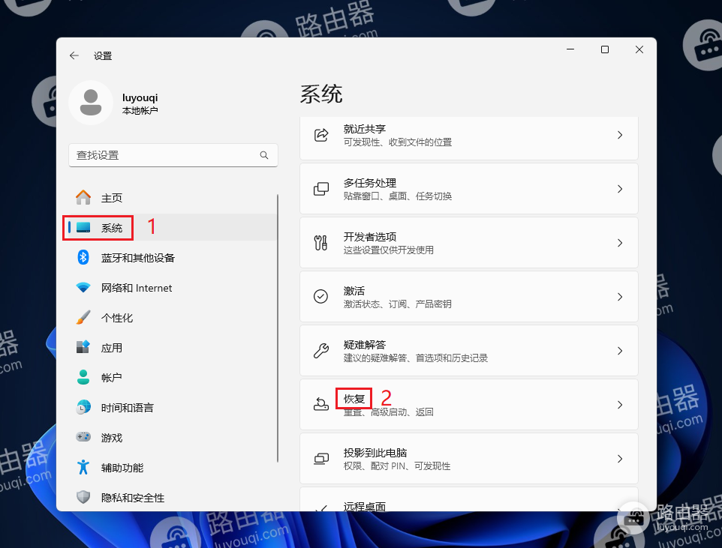Click the 系统 monitor icon
This screenshot has width=722, height=548.
[83, 227]
